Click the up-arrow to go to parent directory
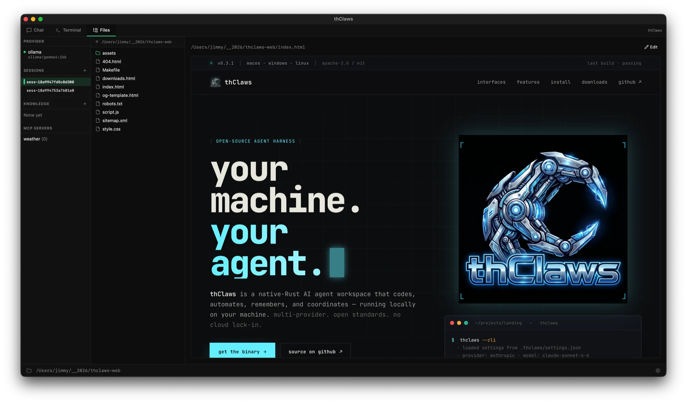 97,42
